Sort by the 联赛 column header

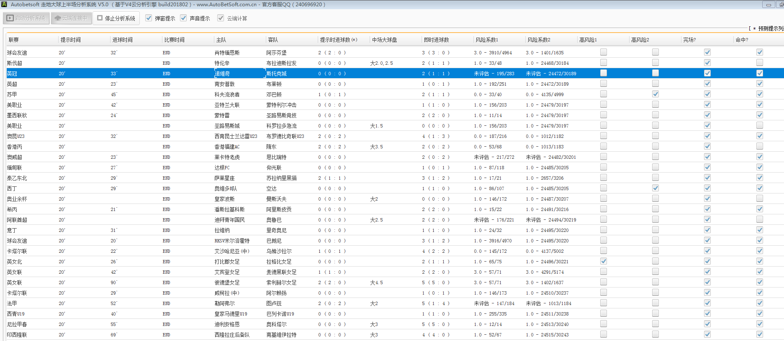coord(14,40)
